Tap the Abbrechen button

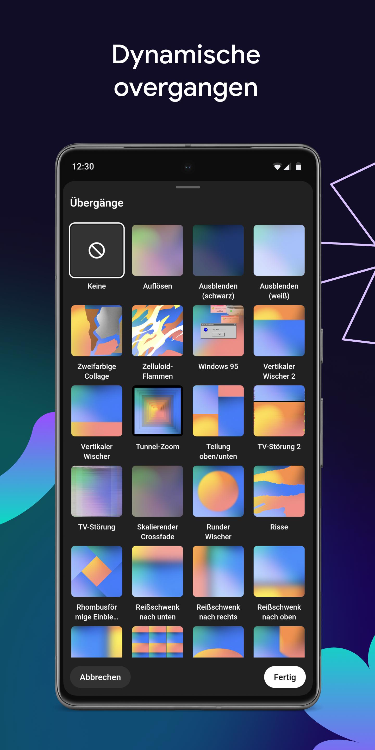coord(100,677)
